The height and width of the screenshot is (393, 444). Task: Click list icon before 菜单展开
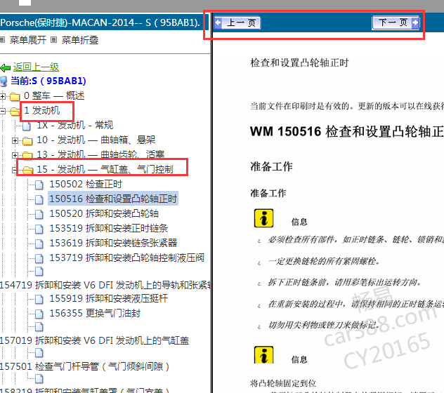[3, 40]
